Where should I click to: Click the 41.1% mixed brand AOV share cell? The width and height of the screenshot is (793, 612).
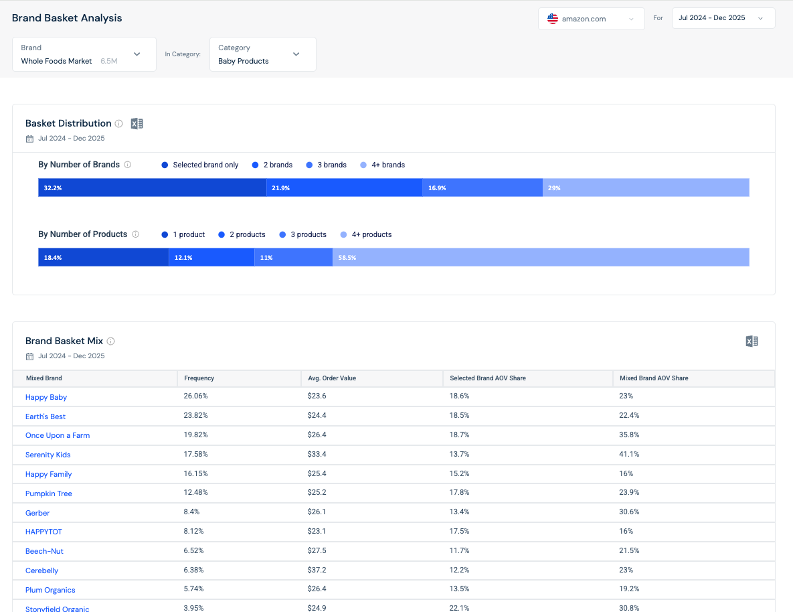(629, 454)
